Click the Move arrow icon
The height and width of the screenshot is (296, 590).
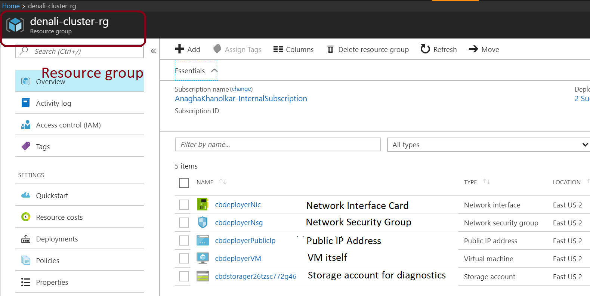pos(473,49)
